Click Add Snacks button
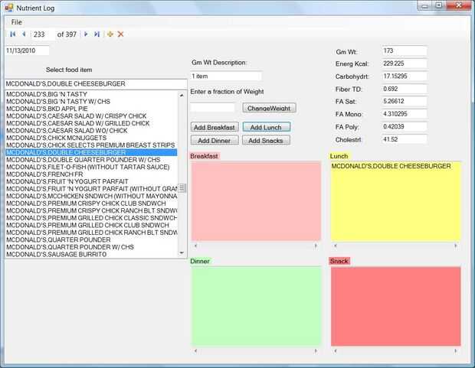This screenshot has height=368, width=475. tap(266, 141)
